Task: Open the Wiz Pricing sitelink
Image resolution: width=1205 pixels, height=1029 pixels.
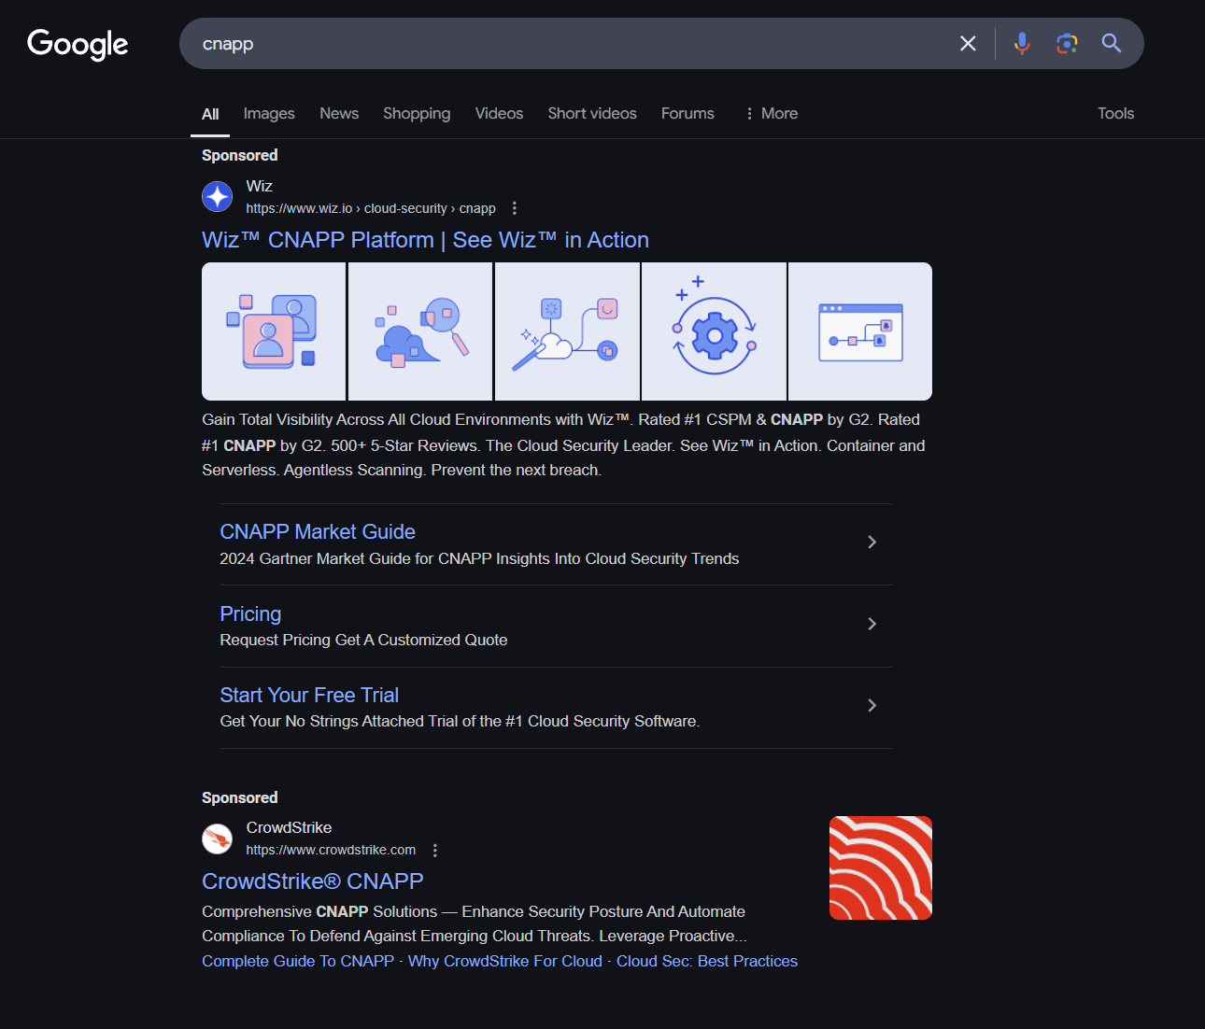Action: 250,613
